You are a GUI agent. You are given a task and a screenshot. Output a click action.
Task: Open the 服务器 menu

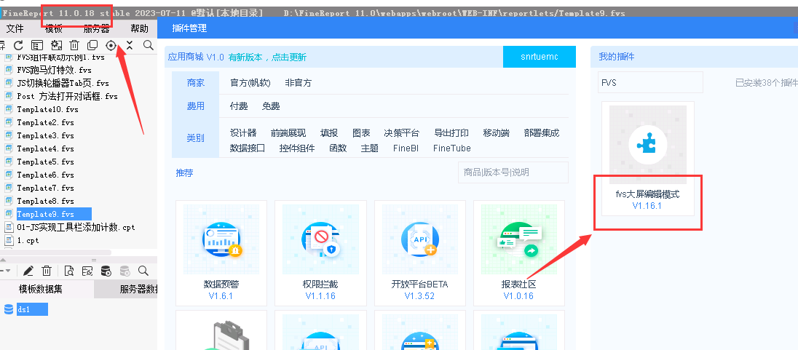click(96, 29)
